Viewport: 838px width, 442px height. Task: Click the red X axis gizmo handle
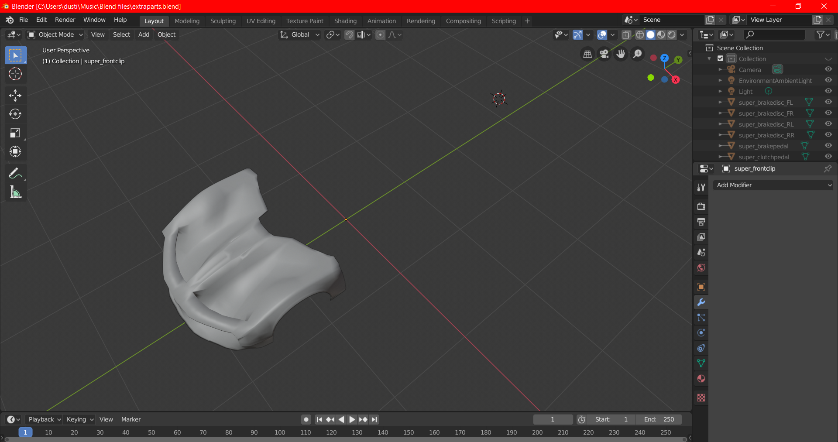tap(676, 79)
